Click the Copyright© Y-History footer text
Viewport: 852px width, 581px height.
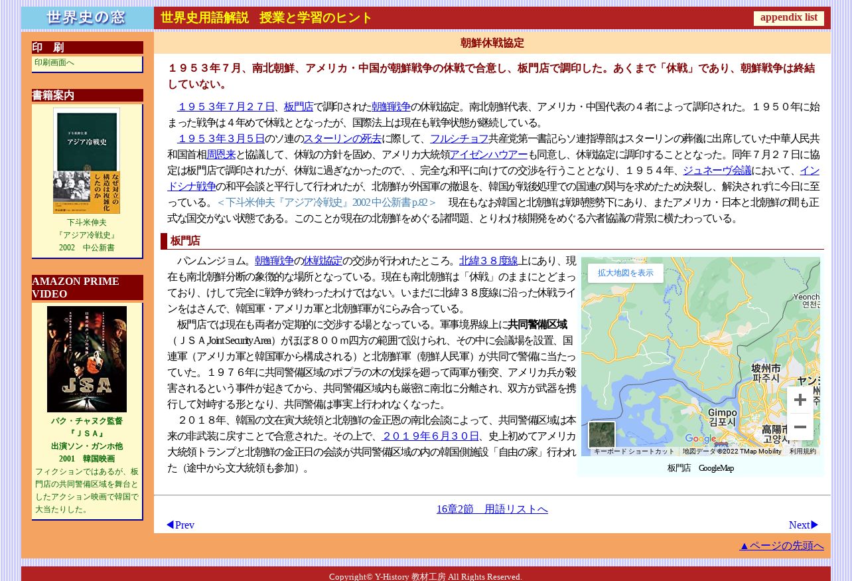coord(425,576)
